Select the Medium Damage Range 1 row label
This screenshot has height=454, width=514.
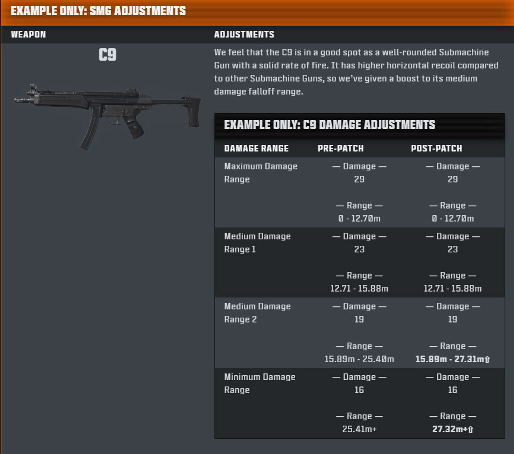coord(257,243)
